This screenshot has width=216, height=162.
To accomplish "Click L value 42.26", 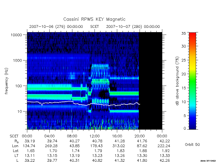I will pos(165,160).
